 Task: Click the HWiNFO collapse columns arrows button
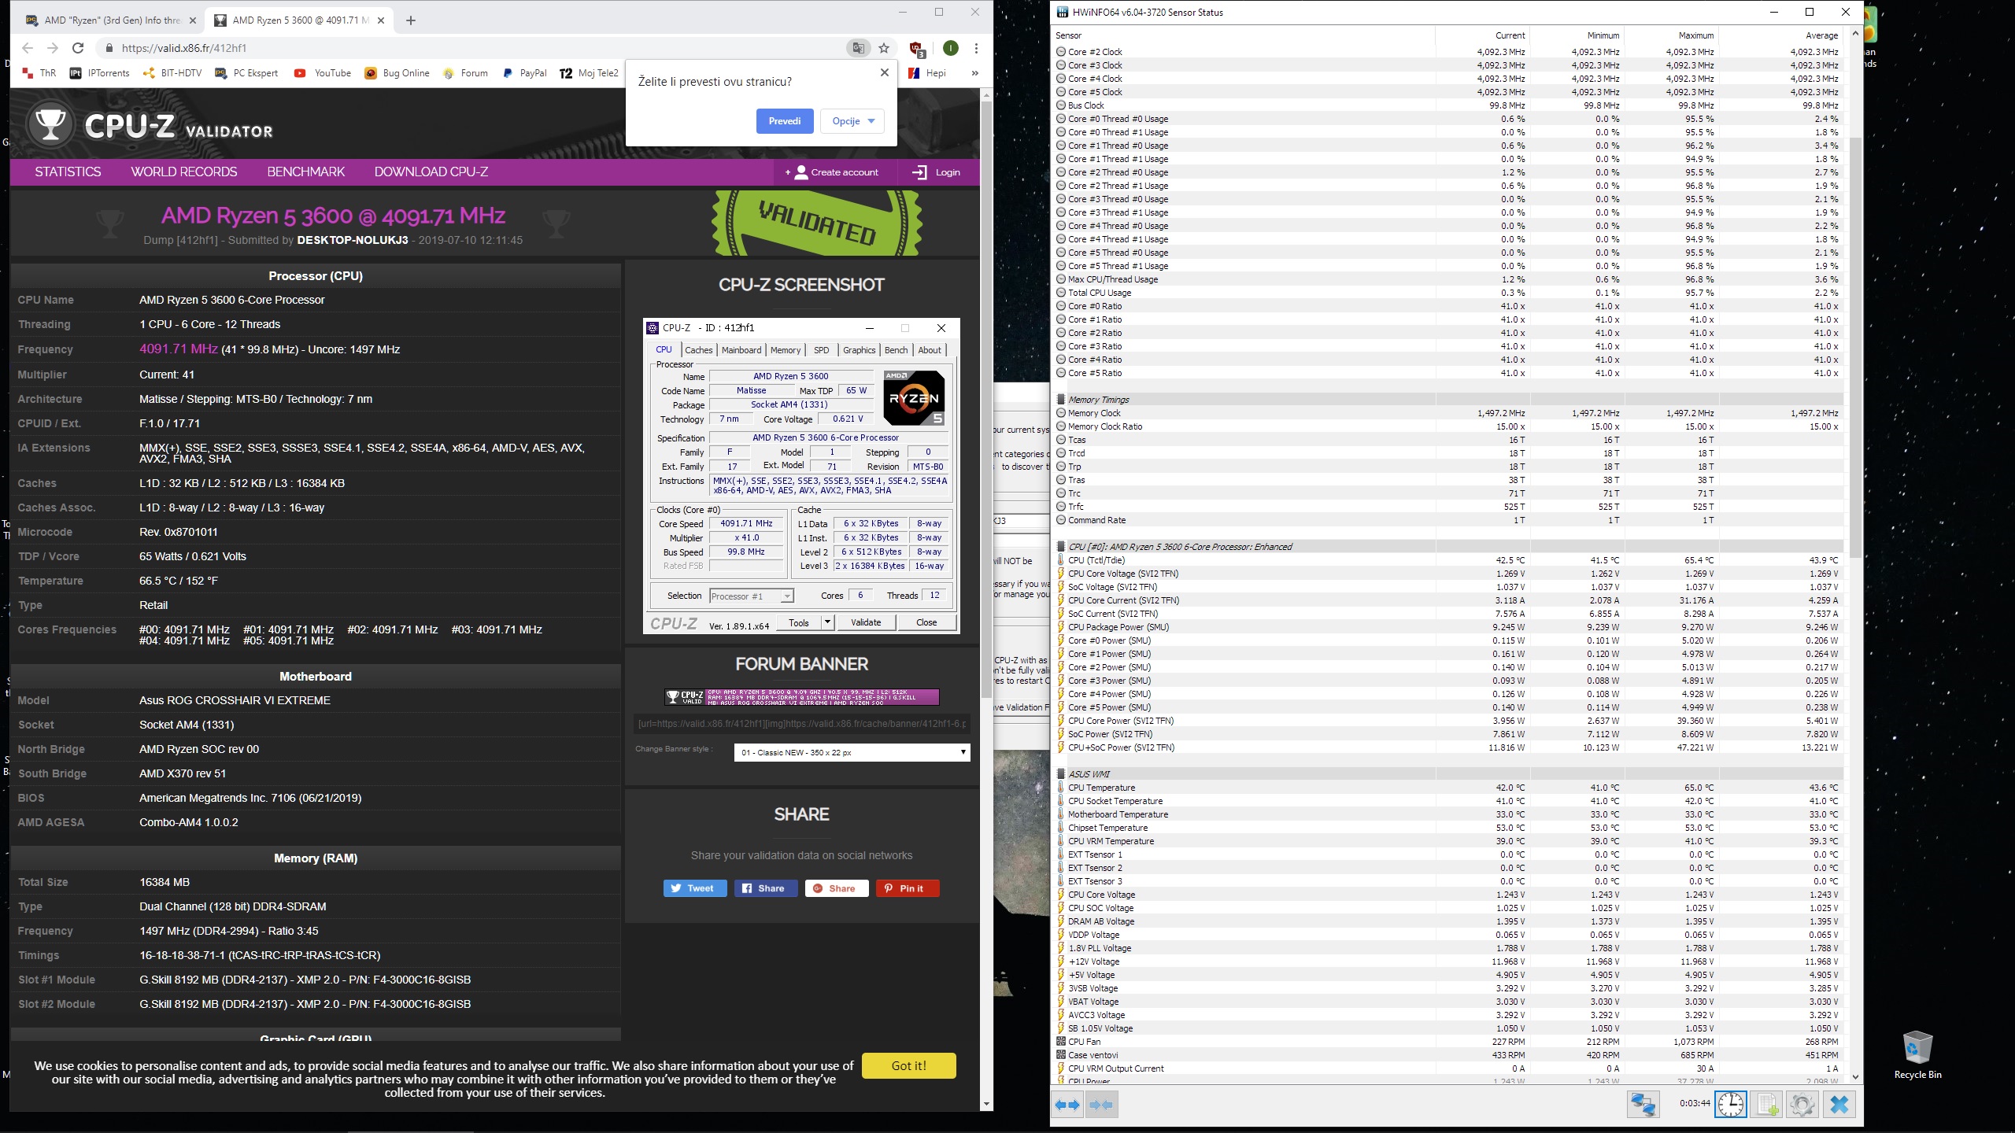click(x=1101, y=1105)
